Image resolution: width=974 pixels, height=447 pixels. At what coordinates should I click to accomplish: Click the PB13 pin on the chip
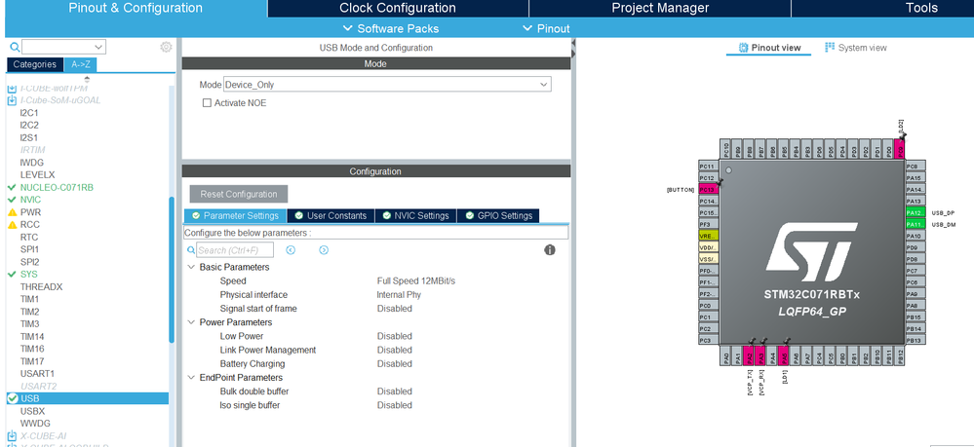(x=915, y=340)
